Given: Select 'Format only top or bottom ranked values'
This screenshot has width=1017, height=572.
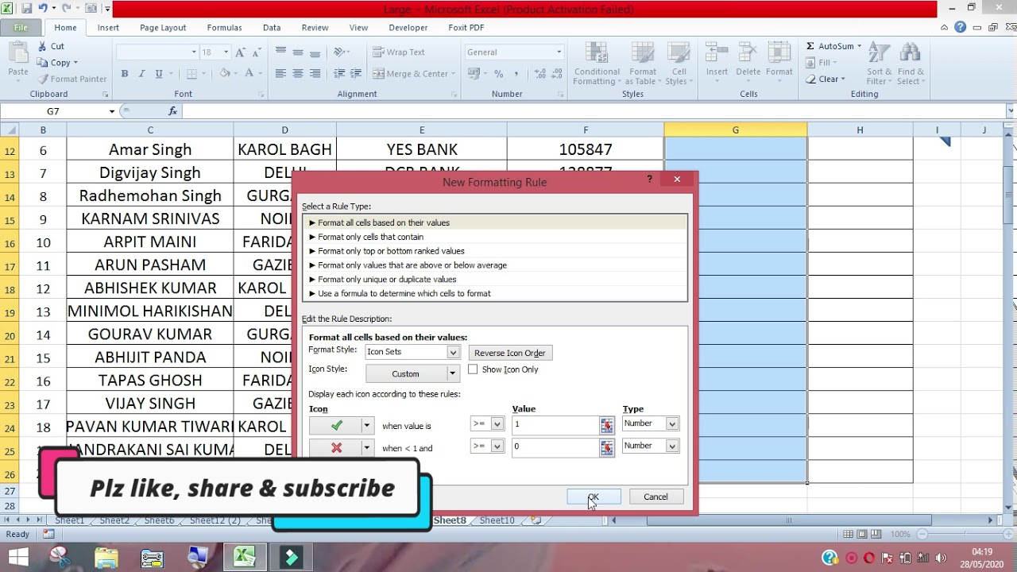Looking at the screenshot, I should [x=494, y=251].
